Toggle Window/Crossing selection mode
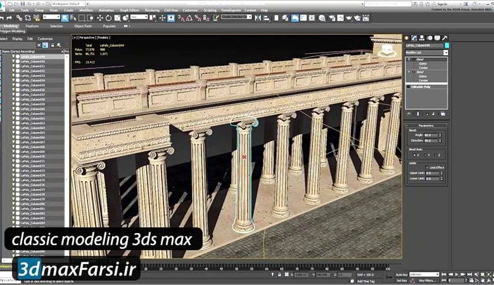This screenshot has width=494, height=285. coord(90,18)
